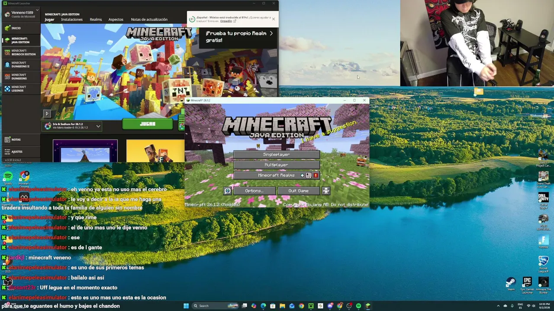The height and width of the screenshot is (311, 554).
Task: Open NOTAS in the launcher sidebar
Action: point(20,140)
